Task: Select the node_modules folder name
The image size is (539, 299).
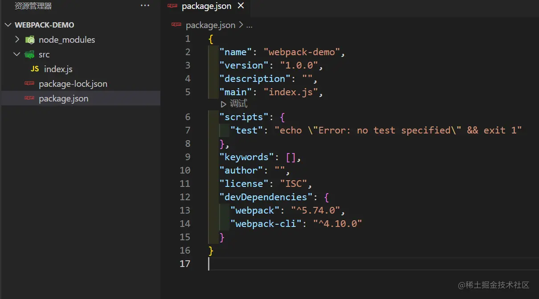Action: pos(67,40)
